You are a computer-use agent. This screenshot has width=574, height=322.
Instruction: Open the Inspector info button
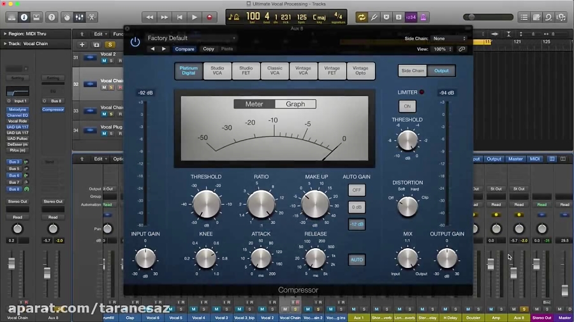24,17
